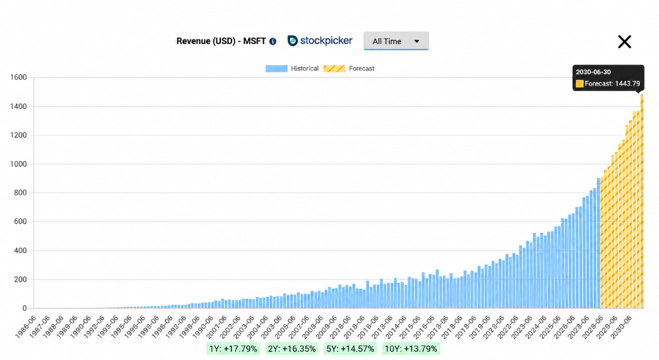Click the info icon beside Revenue title
The width and height of the screenshot is (659, 360).
click(x=273, y=41)
